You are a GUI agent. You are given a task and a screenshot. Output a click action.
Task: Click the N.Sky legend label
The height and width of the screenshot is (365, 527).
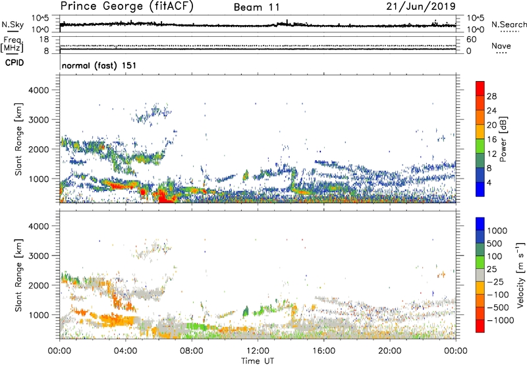click(x=13, y=24)
